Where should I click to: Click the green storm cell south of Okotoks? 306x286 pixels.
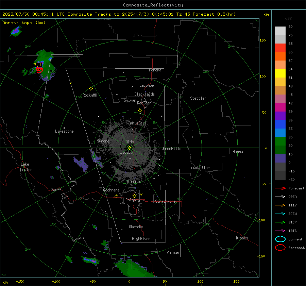point(135,268)
